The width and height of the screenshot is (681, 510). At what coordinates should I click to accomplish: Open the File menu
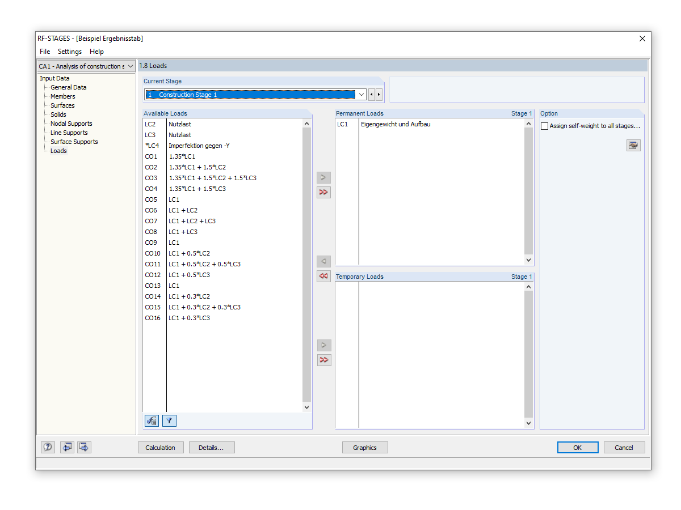click(45, 52)
